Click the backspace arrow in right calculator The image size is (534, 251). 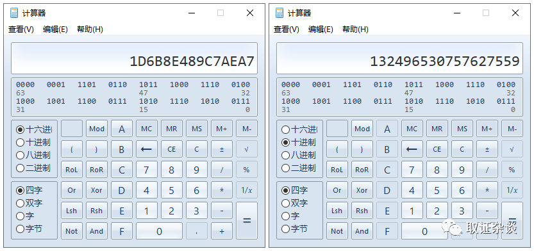pyautogui.click(x=412, y=149)
